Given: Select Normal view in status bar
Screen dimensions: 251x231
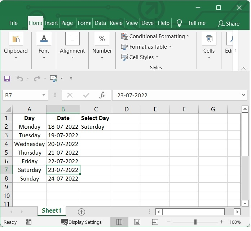Looking at the screenshot, I should pos(119,222).
